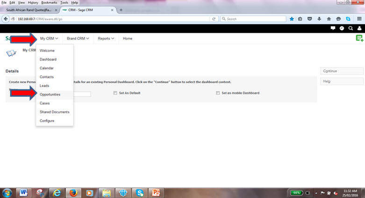
Task: Open the Firefox Bookmarks menu
Action: pos(49,2)
